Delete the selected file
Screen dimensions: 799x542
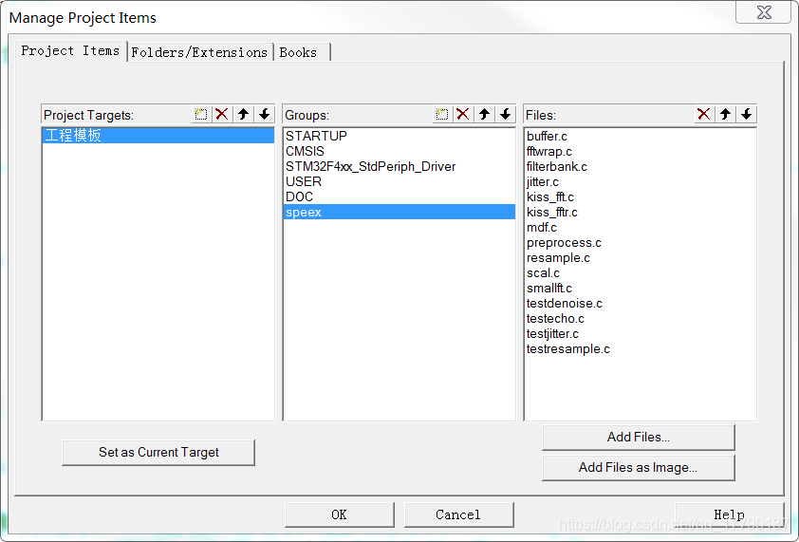[x=704, y=114]
